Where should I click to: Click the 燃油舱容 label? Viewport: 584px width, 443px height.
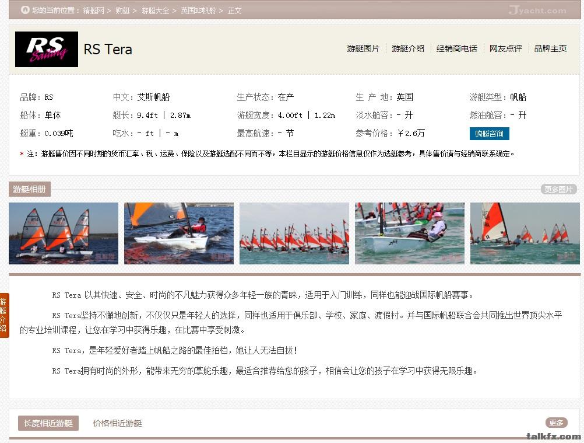click(488, 115)
